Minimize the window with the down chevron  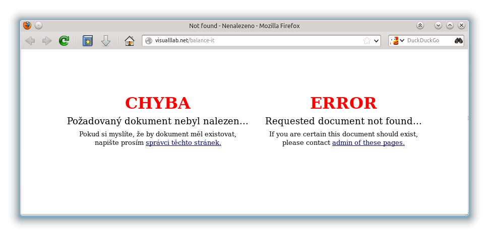pyautogui.click(x=438, y=26)
